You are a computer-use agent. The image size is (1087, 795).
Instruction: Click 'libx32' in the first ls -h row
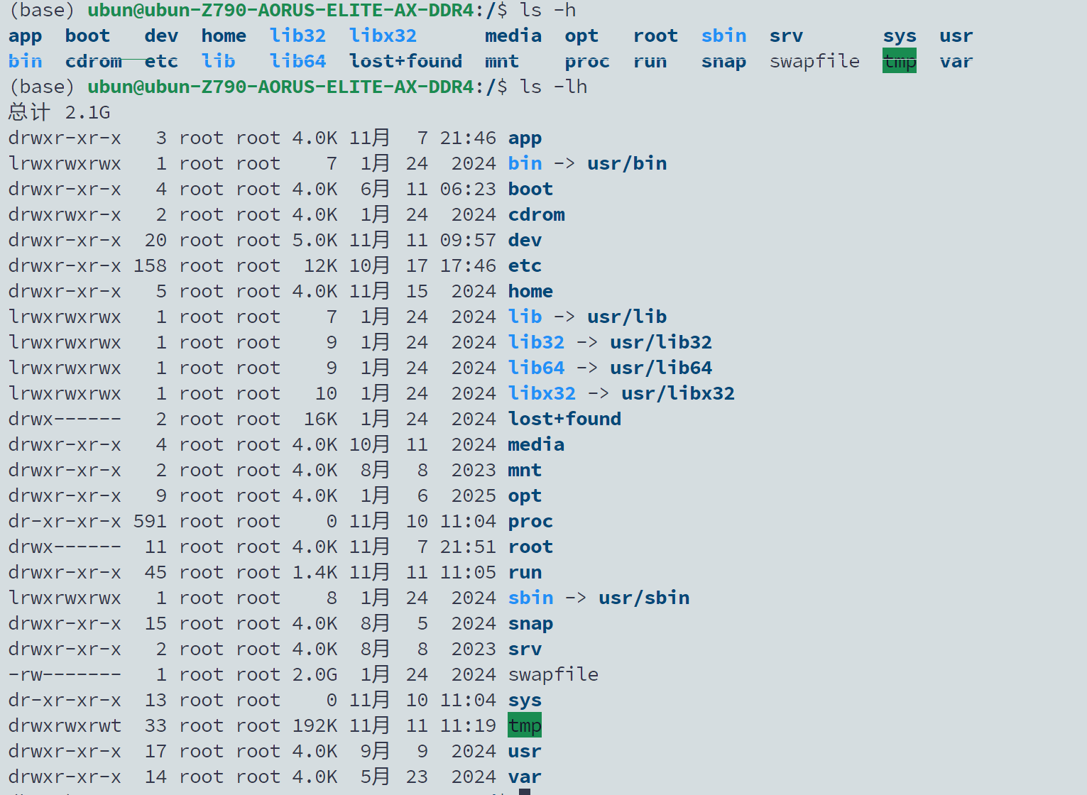click(x=383, y=35)
